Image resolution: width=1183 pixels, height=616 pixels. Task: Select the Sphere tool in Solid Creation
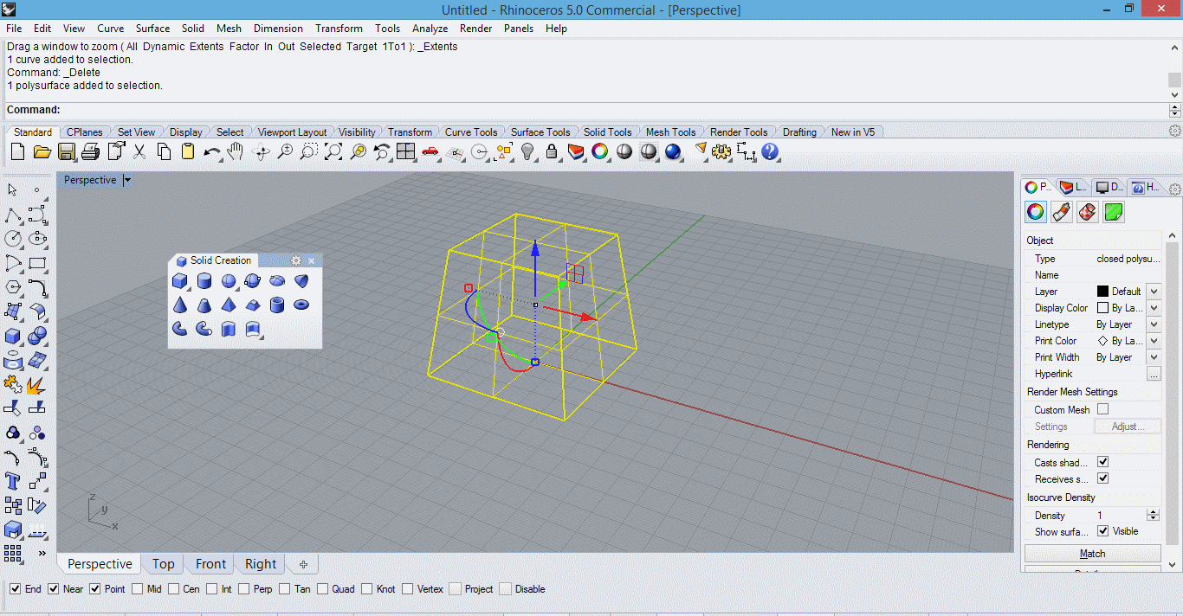tap(229, 280)
